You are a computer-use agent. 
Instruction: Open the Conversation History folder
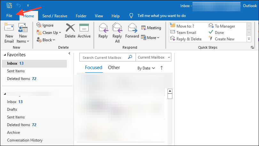point(25,140)
